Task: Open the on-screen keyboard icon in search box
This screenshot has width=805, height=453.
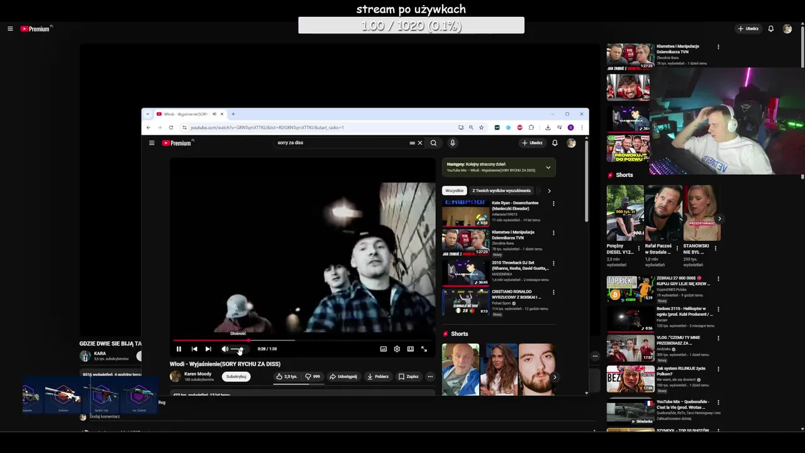Action: tap(412, 143)
